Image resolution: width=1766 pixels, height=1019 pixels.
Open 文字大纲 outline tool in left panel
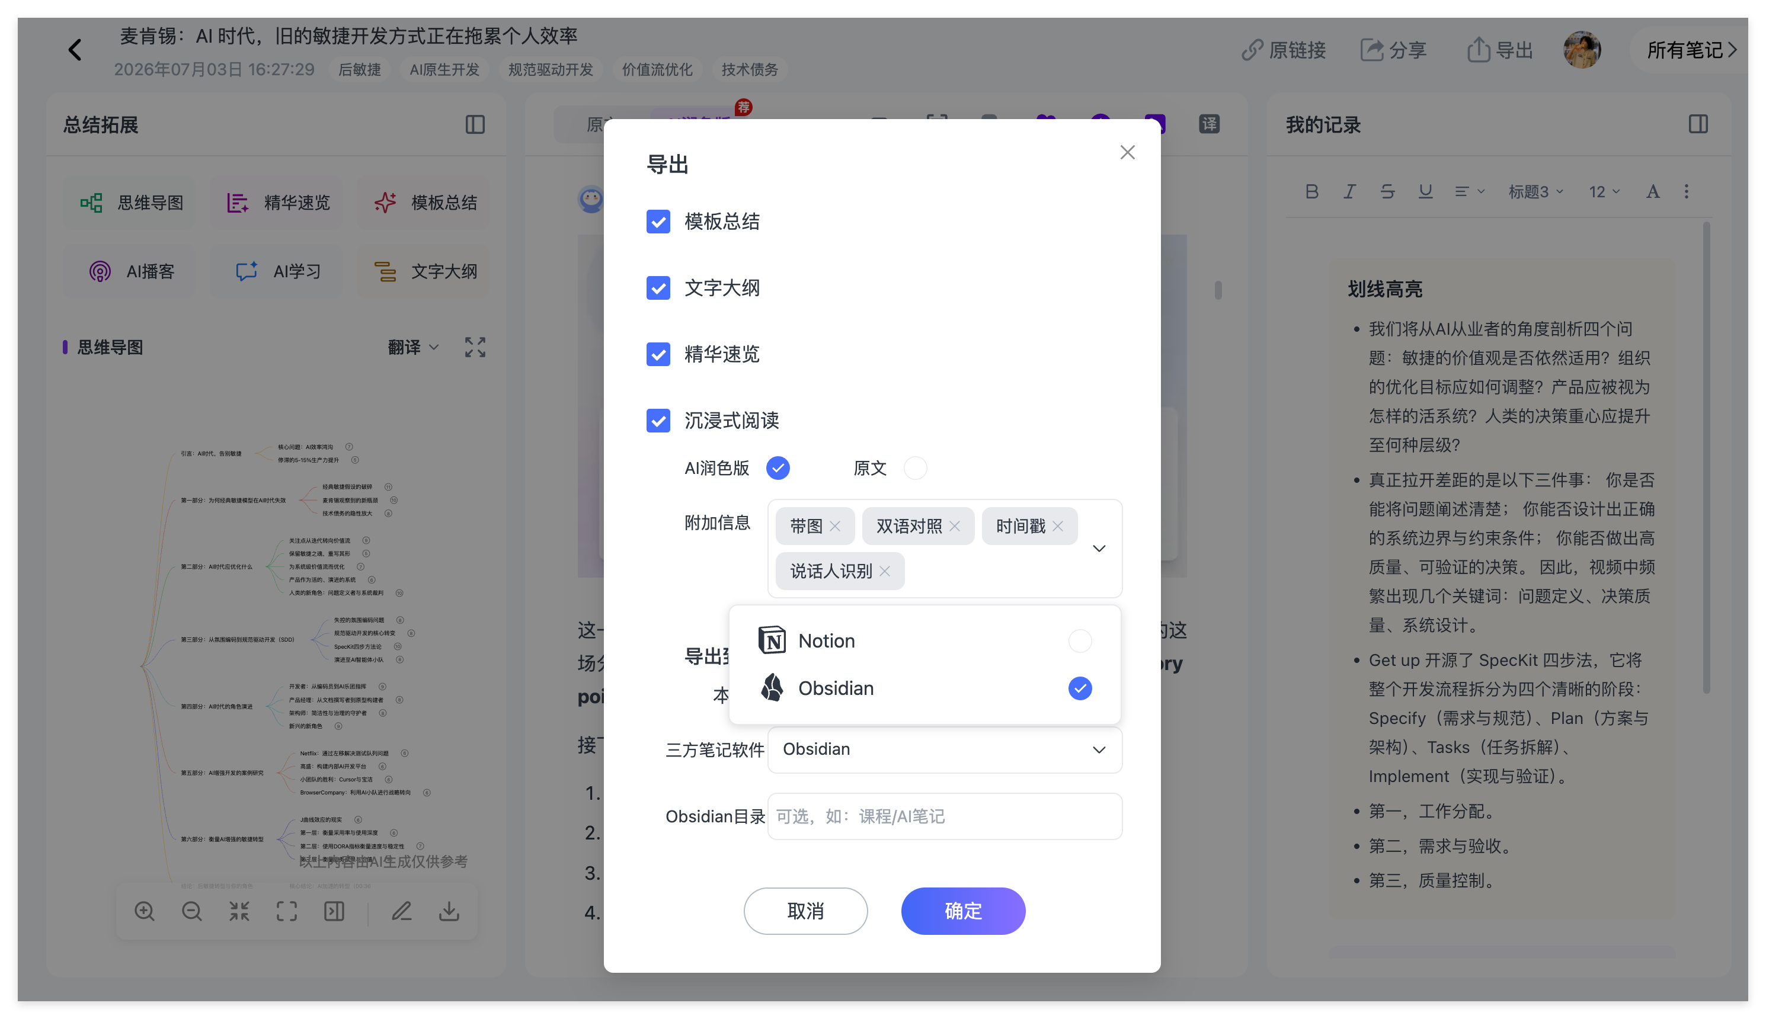tap(425, 271)
